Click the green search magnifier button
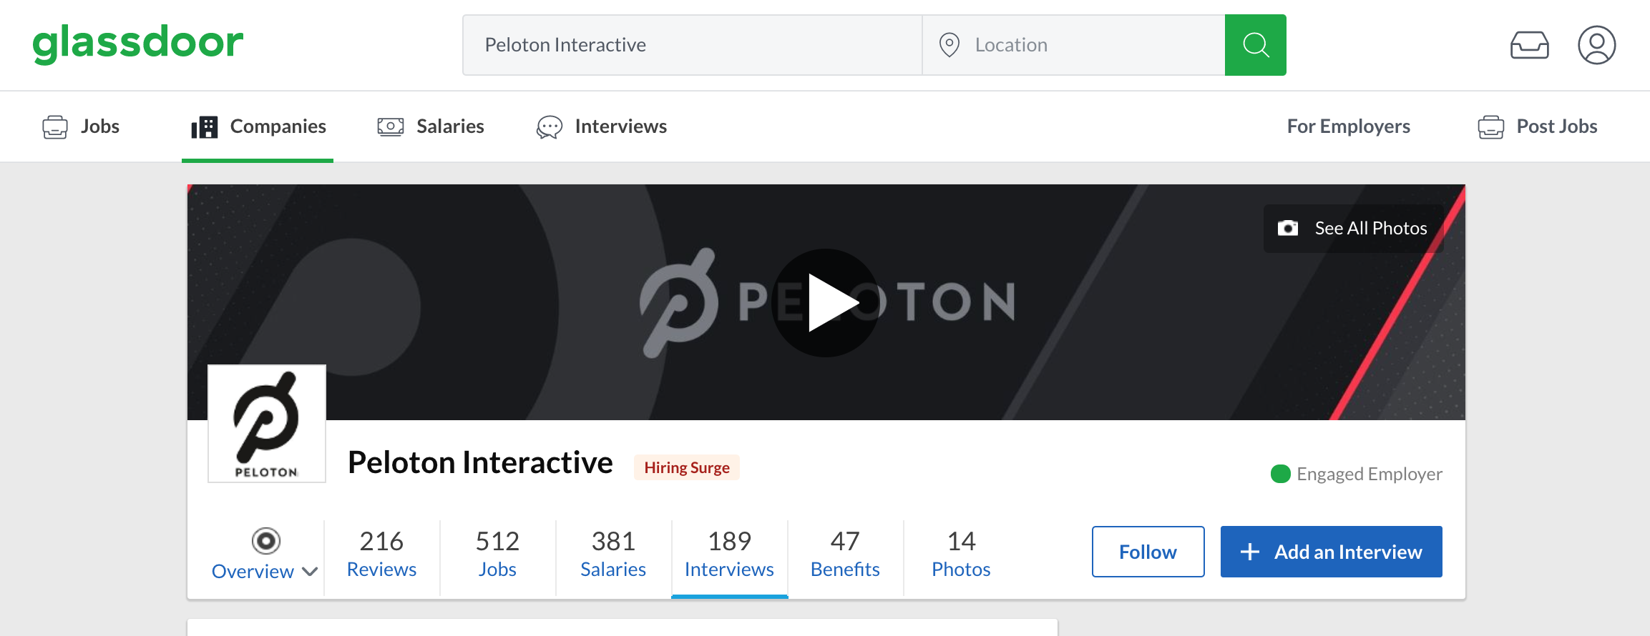This screenshot has height=636, width=1650. [x=1255, y=45]
